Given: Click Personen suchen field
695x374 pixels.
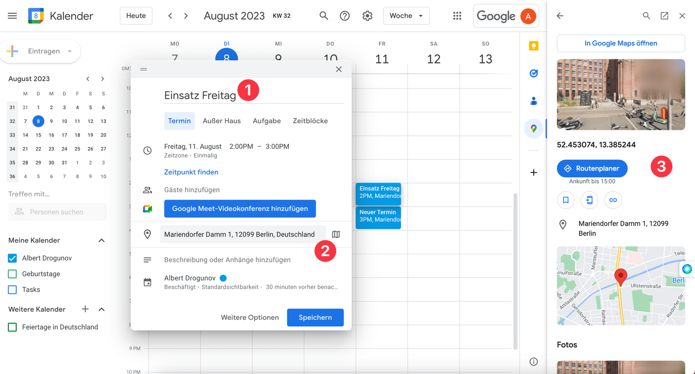Looking at the screenshot, I should pos(57,212).
